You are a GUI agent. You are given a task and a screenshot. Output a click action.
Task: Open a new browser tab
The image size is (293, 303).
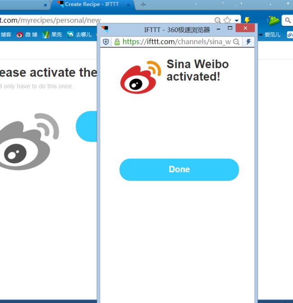[143, 5]
